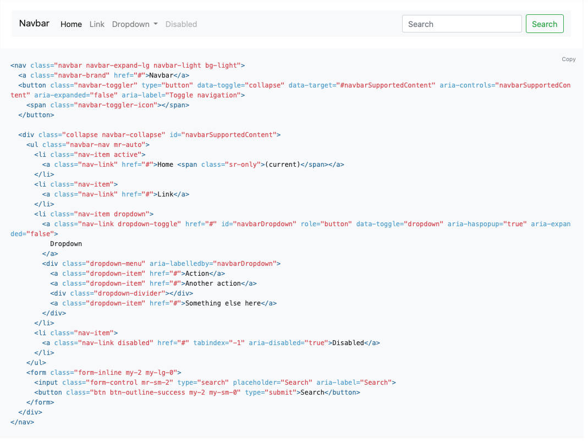588x442 pixels.
Task: Select the Home navigation link
Action: point(71,24)
